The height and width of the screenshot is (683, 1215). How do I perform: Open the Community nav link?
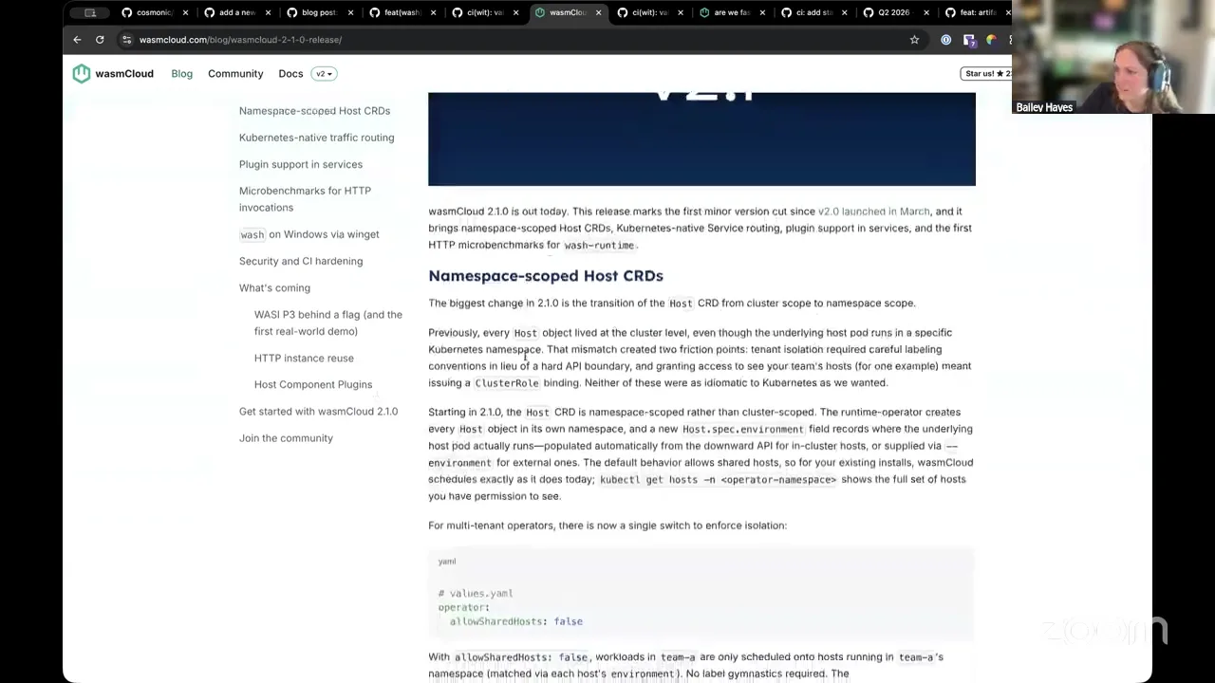pyautogui.click(x=235, y=74)
